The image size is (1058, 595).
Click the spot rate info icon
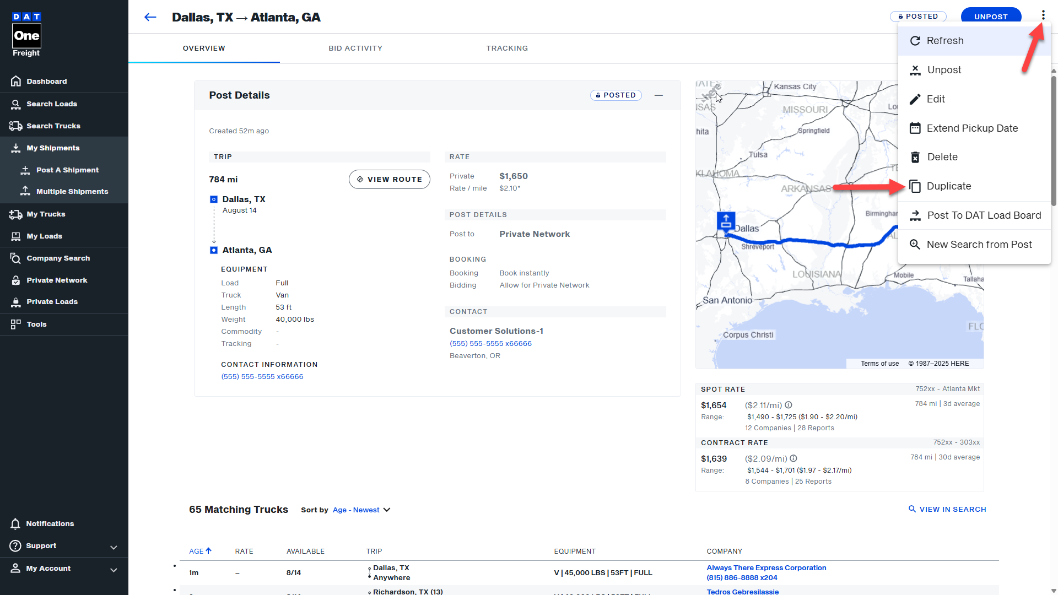click(x=789, y=405)
